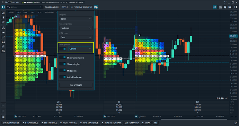Click the split view icon in top-right toolbar
The image size is (239, 126).
pyautogui.click(x=230, y=7)
